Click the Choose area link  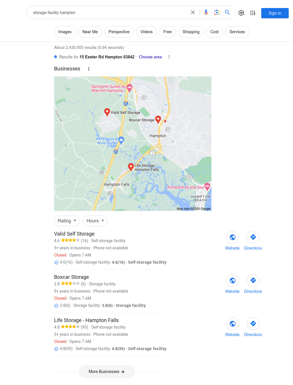150,57
